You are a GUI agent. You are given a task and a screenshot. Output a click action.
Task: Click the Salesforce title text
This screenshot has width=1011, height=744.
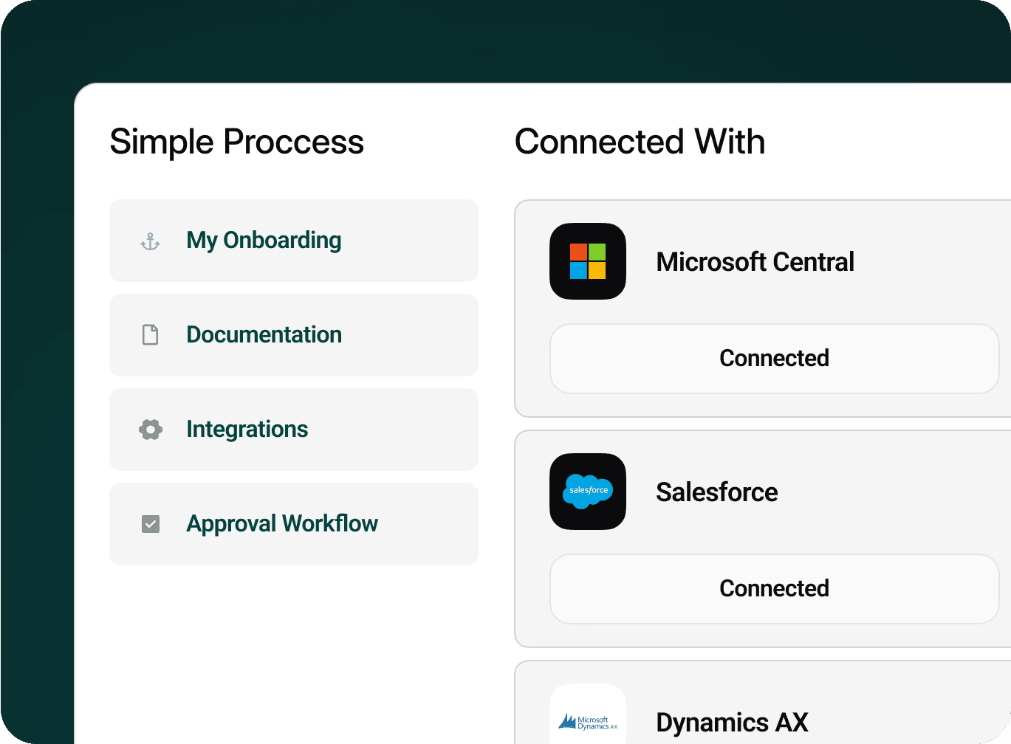(x=717, y=492)
